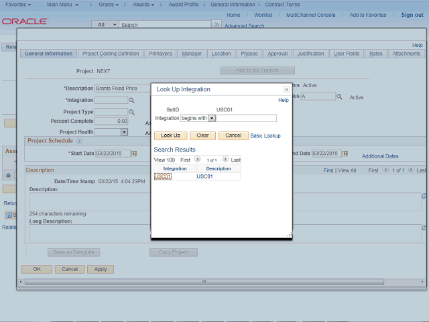Click the horizontal scrollbar thumb
This screenshot has width=429, height=322.
[204, 282]
